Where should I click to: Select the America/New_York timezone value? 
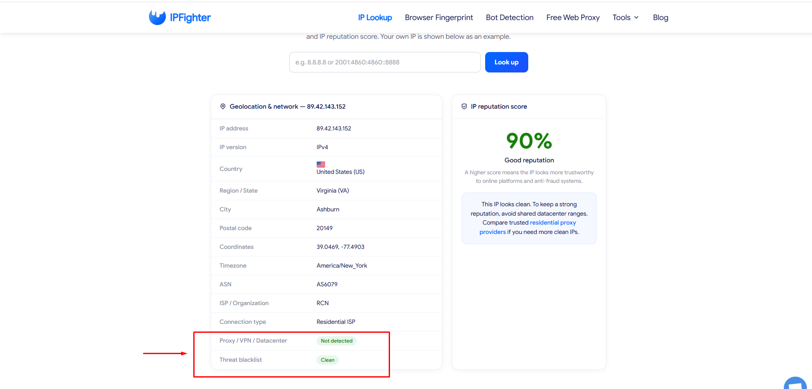click(342, 265)
